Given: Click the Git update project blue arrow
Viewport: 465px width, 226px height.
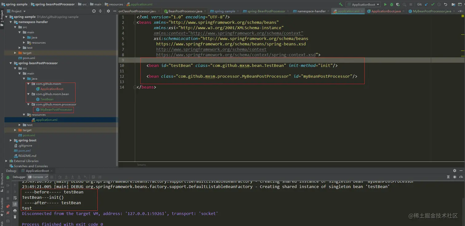Looking at the screenshot, I should point(426,4).
